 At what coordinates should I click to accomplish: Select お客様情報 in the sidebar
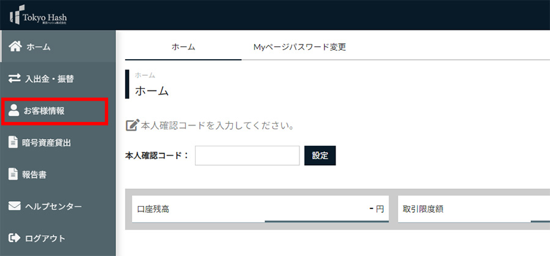pyautogui.click(x=58, y=110)
